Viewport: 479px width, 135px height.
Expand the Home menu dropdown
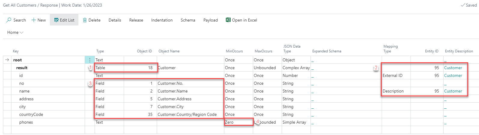pyautogui.click(x=15, y=32)
